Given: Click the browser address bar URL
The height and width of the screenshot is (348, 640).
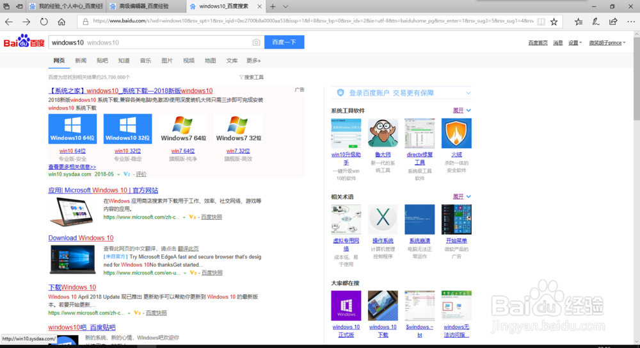Looking at the screenshot, I should point(313,21).
